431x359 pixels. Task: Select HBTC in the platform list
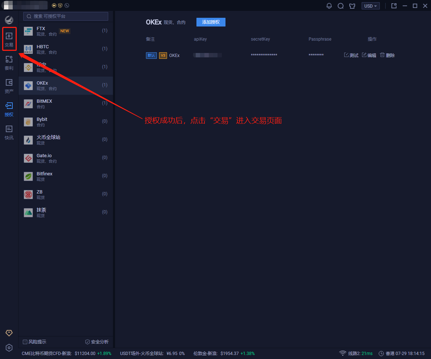coord(66,49)
